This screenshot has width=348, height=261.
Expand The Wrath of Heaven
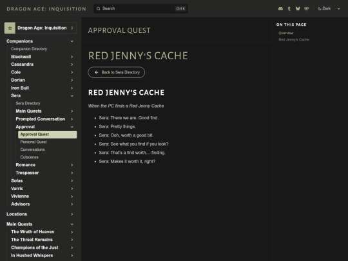pos(72,232)
